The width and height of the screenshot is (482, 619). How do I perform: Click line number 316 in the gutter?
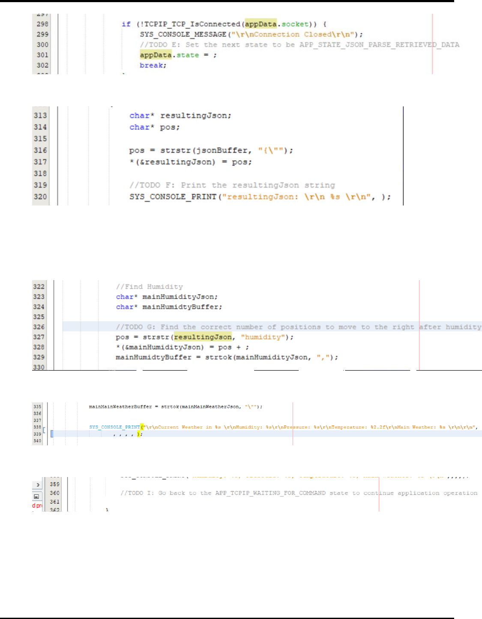click(x=40, y=150)
